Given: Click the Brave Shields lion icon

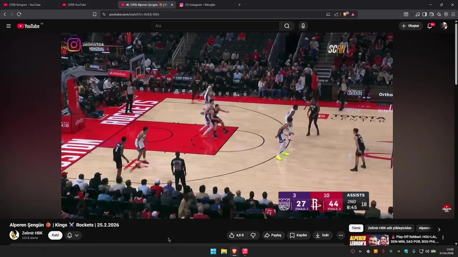Looking at the screenshot, I should click(345, 14).
